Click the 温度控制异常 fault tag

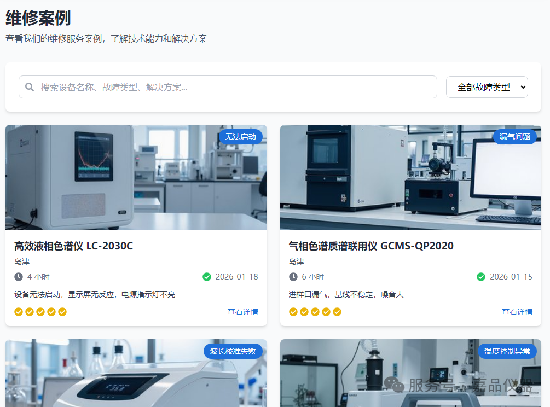[507, 351]
